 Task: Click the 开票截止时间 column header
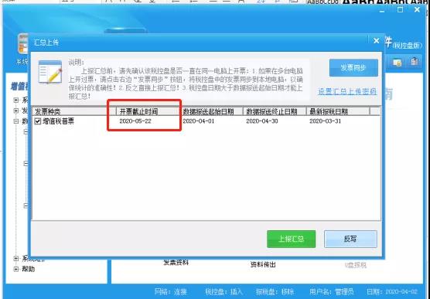click(x=148, y=111)
